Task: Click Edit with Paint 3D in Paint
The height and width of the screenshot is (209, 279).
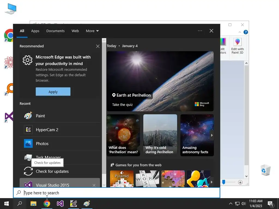Action: [238, 46]
